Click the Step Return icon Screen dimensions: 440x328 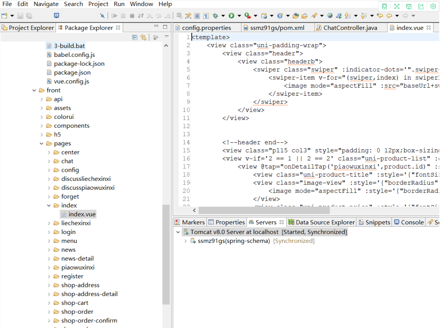tap(168, 16)
